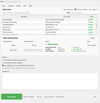This screenshot has width=100, height=103.
Task: Open the Documentation help
Action: (92, 45)
